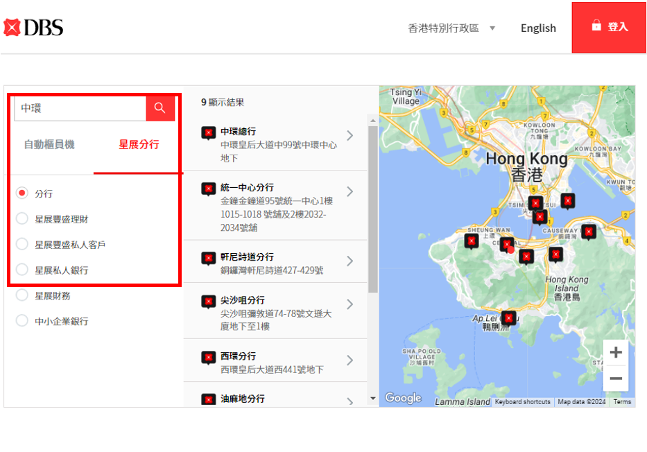Switch language to English
Image resolution: width=647 pixels, height=452 pixels.
(x=538, y=28)
